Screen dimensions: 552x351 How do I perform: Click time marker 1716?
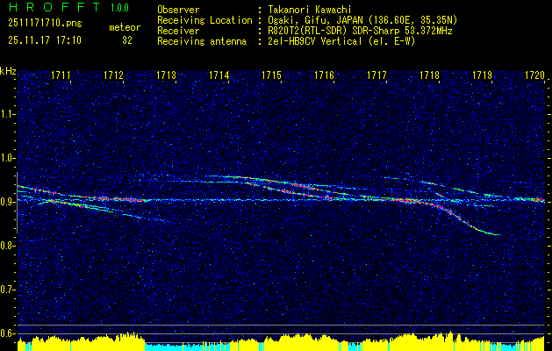point(324,75)
